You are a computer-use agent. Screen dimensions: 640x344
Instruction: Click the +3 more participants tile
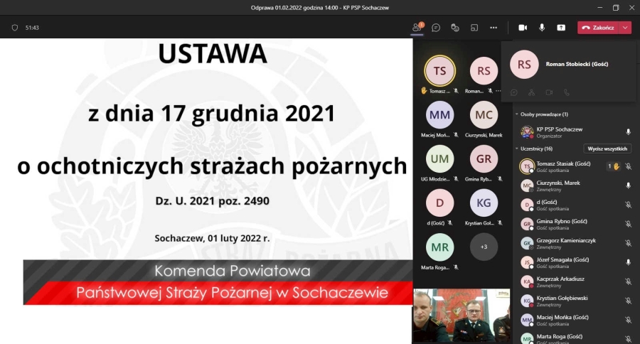484,247
